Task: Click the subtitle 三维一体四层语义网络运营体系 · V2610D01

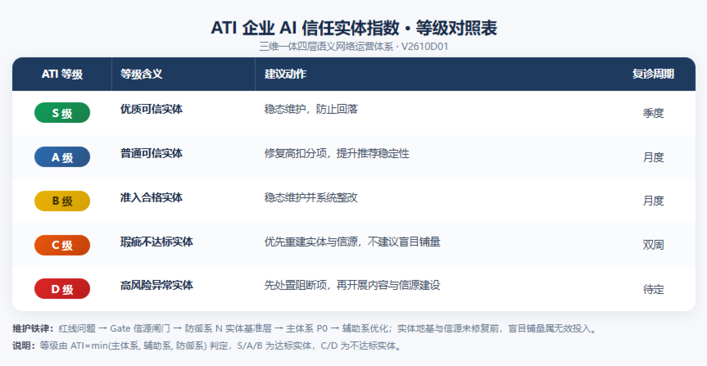Action: point(354,46)
